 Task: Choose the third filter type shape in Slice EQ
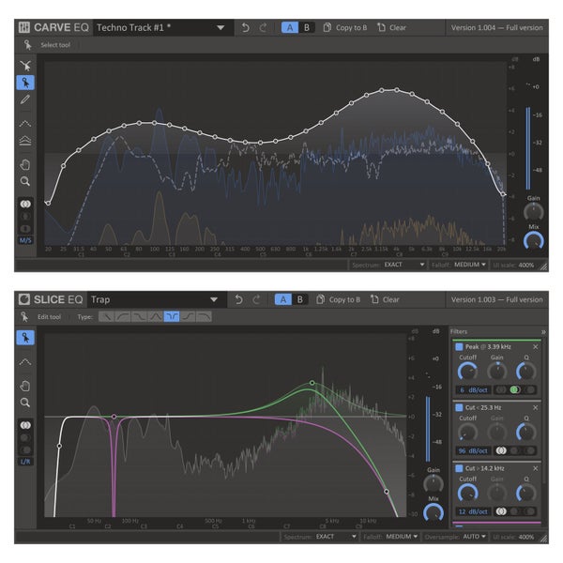[139, 317]
